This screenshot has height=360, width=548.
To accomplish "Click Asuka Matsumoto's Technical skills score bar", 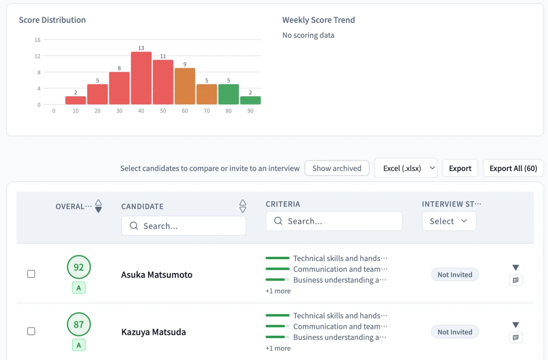I will [278, 258].
